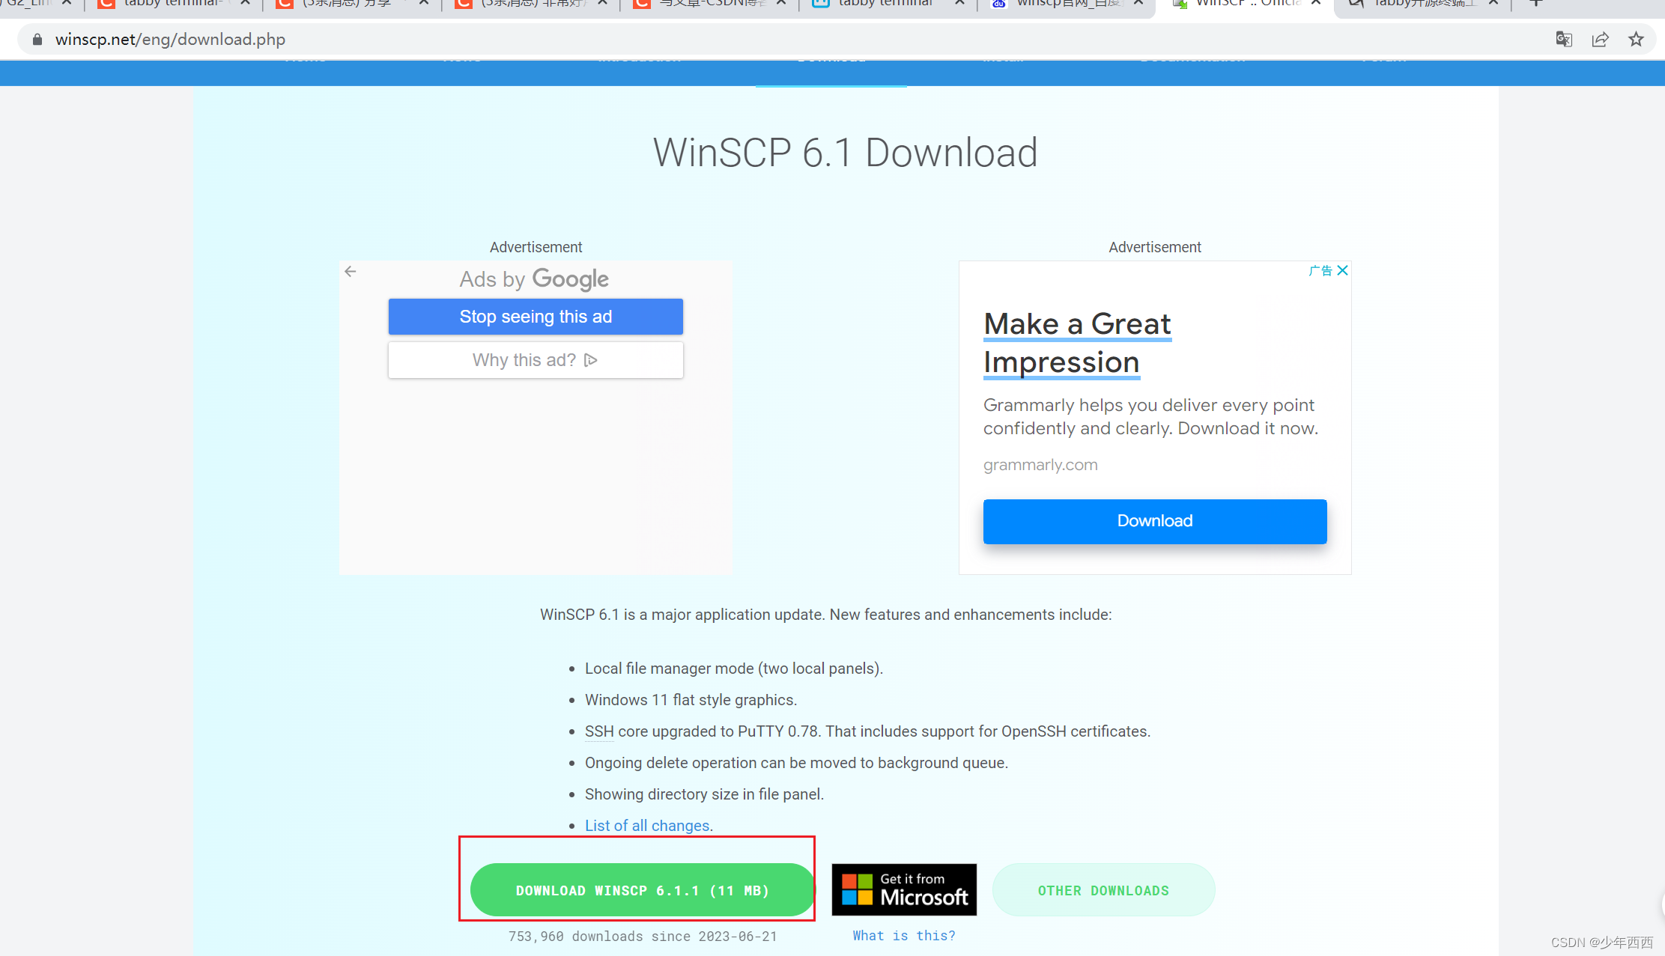Bookmark this page with star icon
Image resolution: width=1665 pixels, height=956 pixels.
tap(1636, 39)
